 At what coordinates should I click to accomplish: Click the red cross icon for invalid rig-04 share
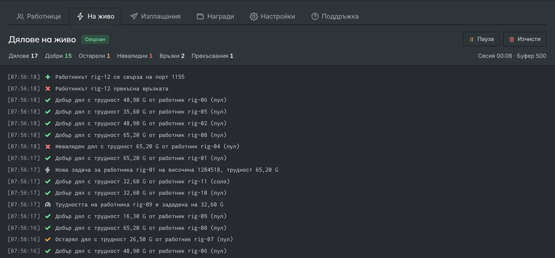click(x=48, y=147)
